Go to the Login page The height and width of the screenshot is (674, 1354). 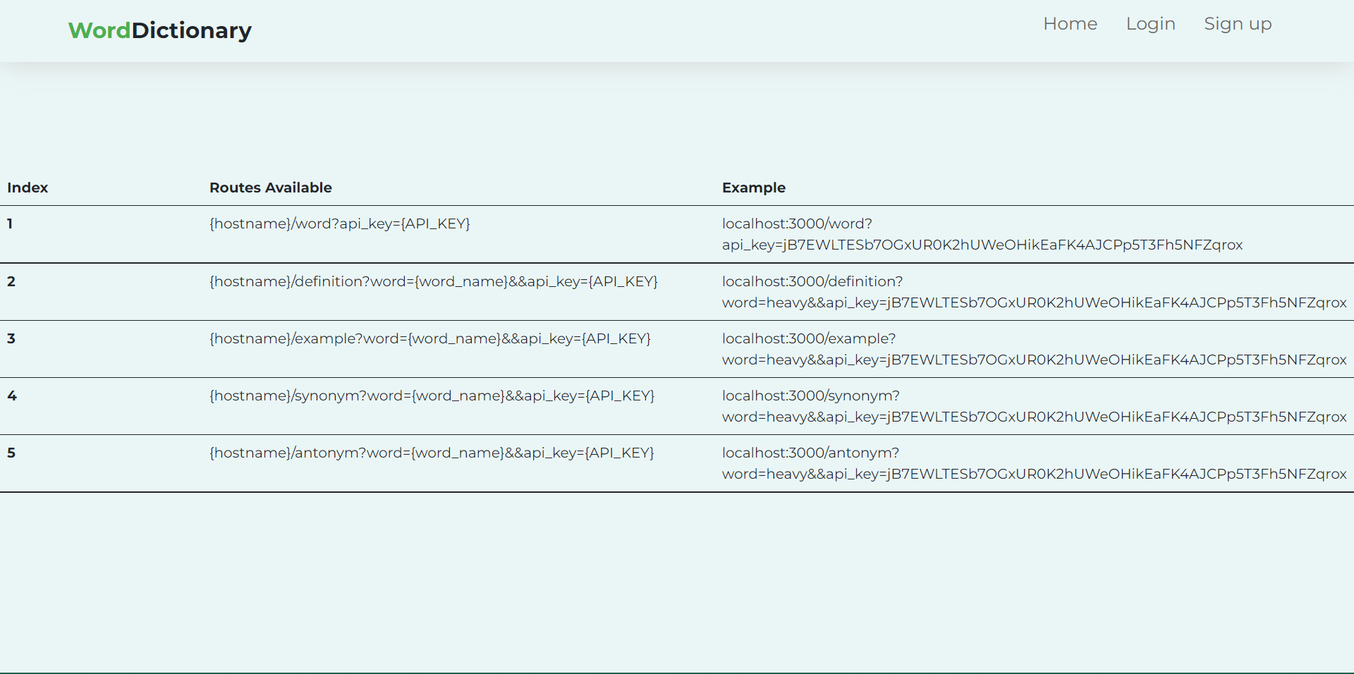pos(1150,24)
